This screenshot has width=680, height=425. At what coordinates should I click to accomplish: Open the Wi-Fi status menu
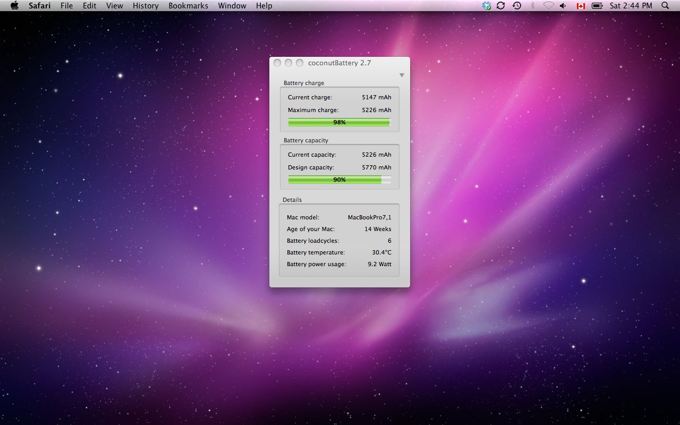coord(548,6)
